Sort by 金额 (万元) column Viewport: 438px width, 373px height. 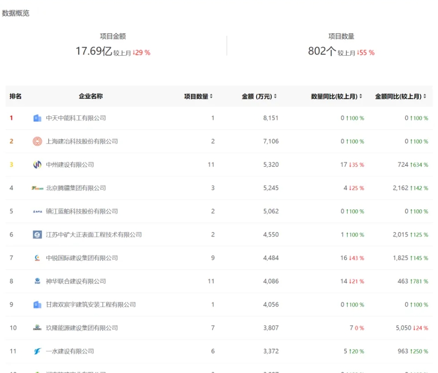coord(259,97)
